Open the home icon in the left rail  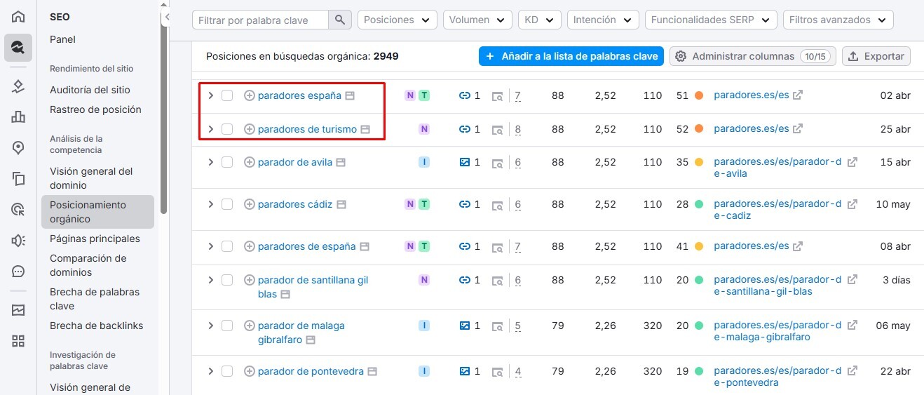[x=18, y=17]
